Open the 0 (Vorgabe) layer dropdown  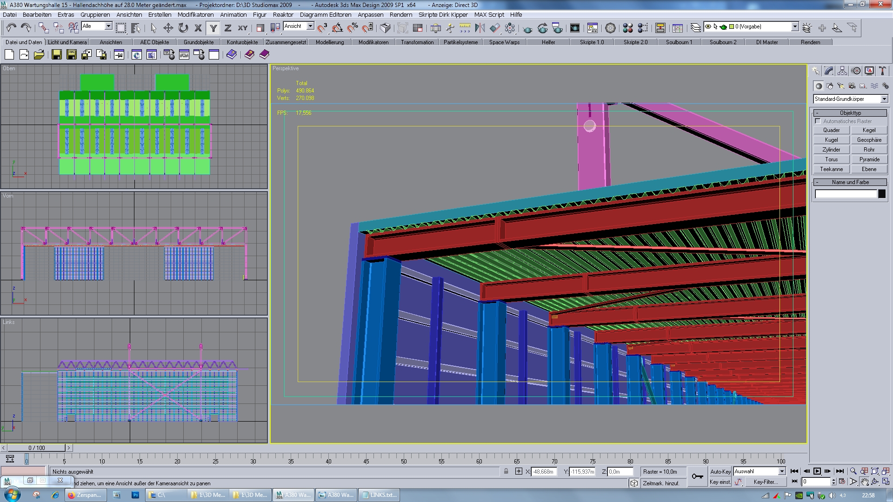pyautogui.click(x=795, y=27)
